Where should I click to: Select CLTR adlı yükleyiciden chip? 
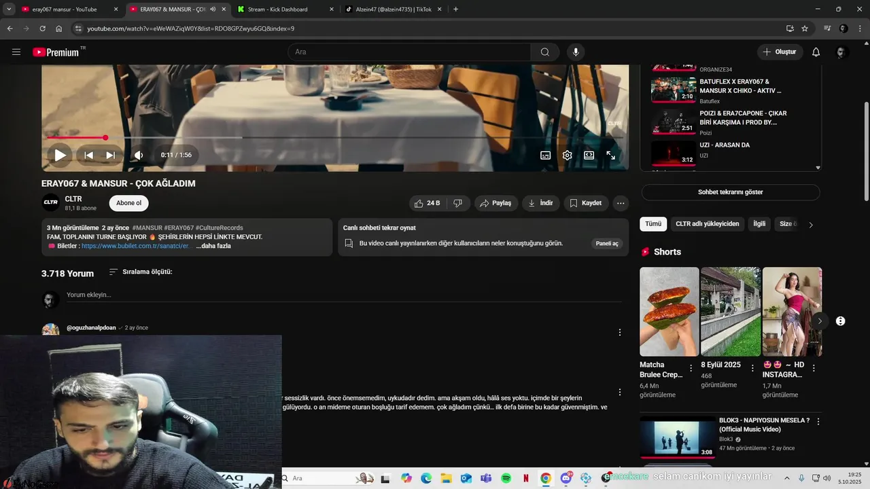pyautogui.click(x=707, y=223)
